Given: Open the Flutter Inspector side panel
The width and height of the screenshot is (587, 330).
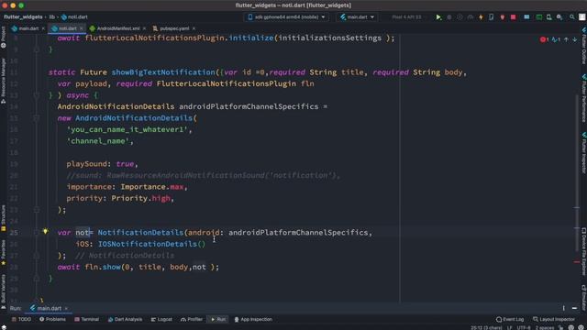Looking at the screenshot, I should click(583, 152).
